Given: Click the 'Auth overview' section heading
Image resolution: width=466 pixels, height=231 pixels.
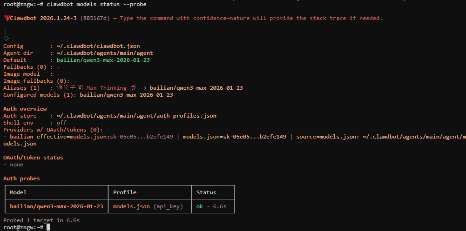Looking at the screenshot, I should pos(25,109).
